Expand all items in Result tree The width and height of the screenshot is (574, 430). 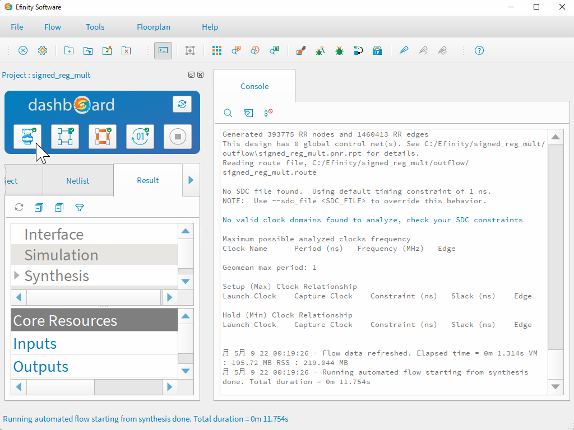pos(59,208)
